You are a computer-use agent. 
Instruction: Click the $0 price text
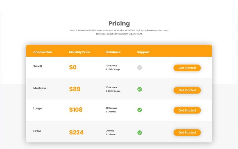click(x=73, y=67)
